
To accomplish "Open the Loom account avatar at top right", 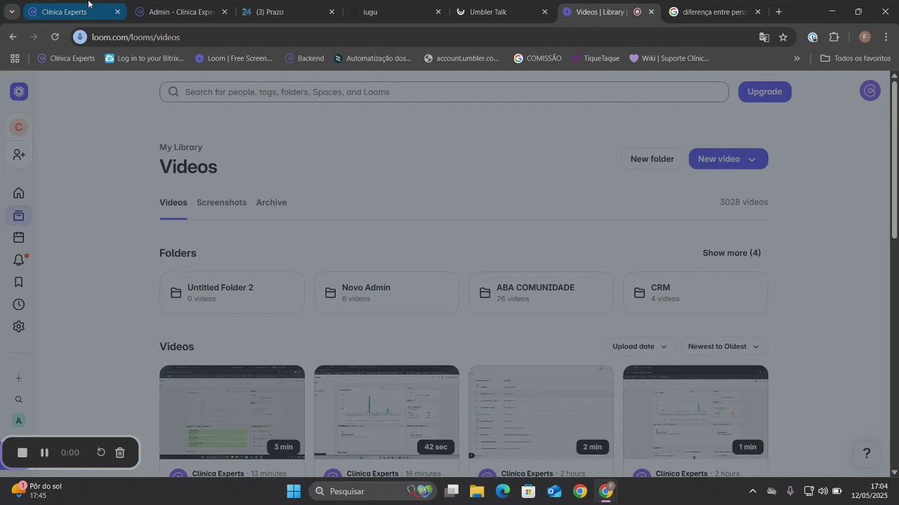I will click(870, 90).
